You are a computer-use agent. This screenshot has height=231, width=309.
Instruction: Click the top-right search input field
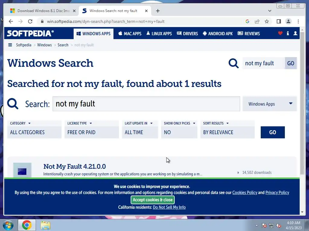pyautogui.click(x=263, y=63)
